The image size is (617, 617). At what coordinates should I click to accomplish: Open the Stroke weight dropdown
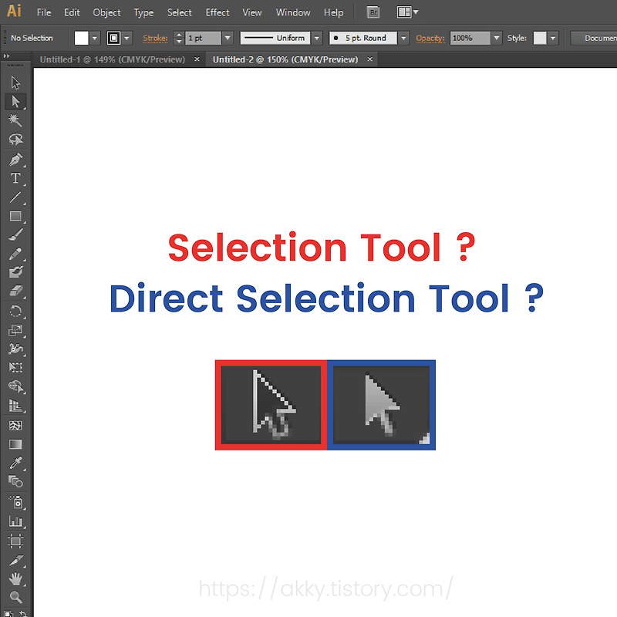(227, 37)
